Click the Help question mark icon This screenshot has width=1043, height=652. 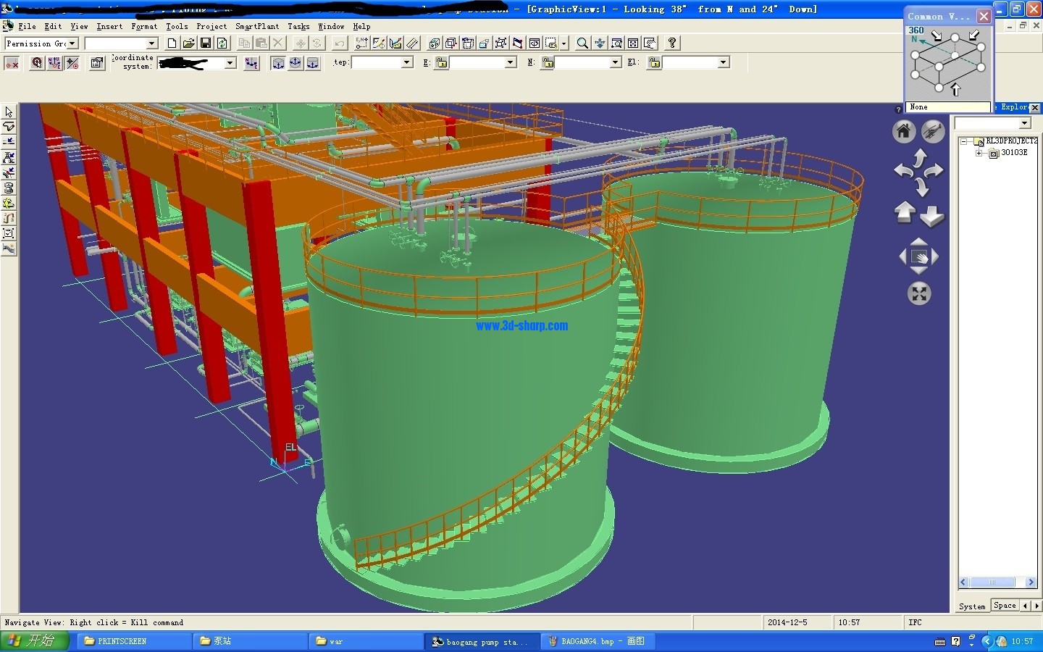click(x=672, y=43)
